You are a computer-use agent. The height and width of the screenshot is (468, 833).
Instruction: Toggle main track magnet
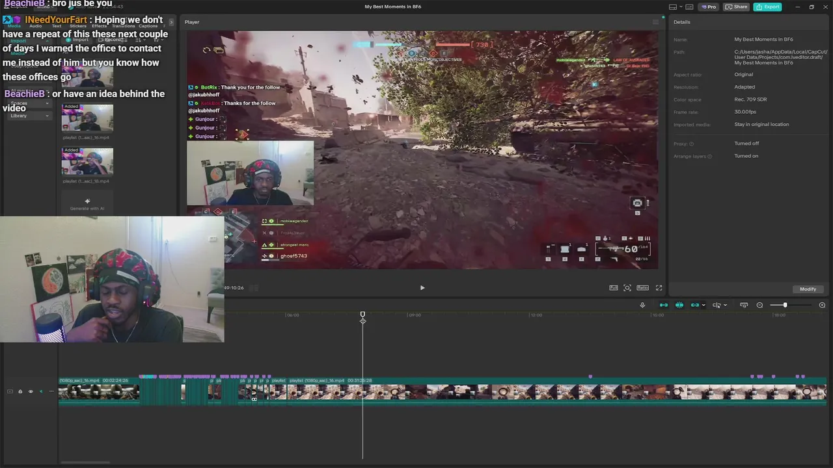(664, 305)
